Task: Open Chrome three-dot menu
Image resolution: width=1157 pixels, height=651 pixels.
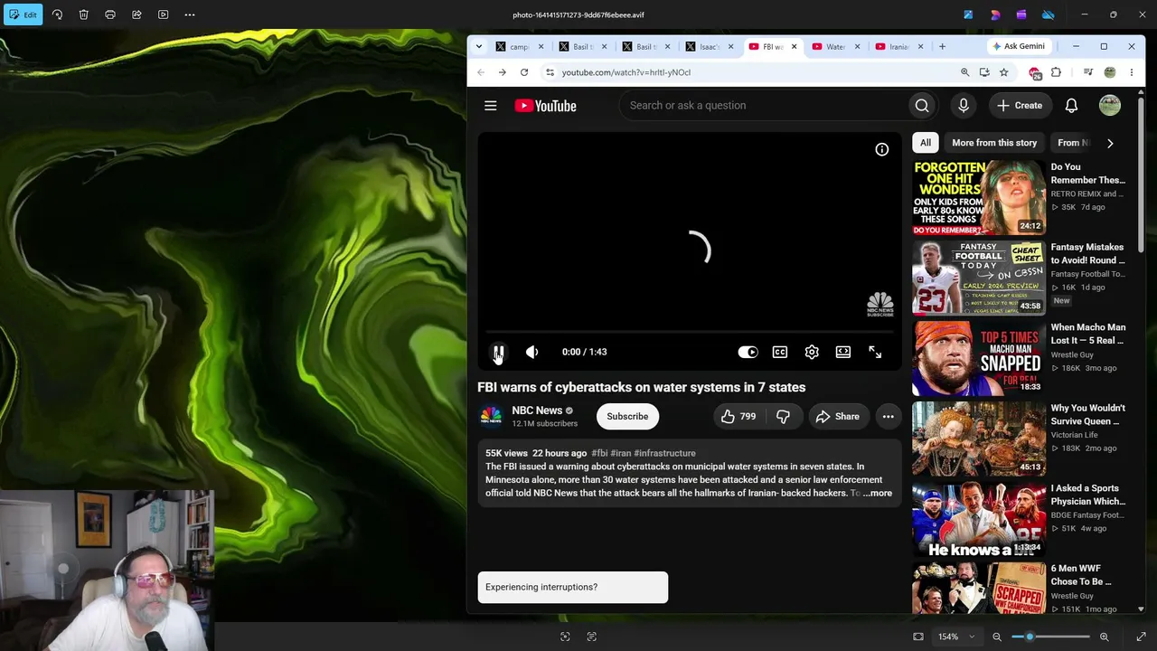Action: tap(1132, 72)
